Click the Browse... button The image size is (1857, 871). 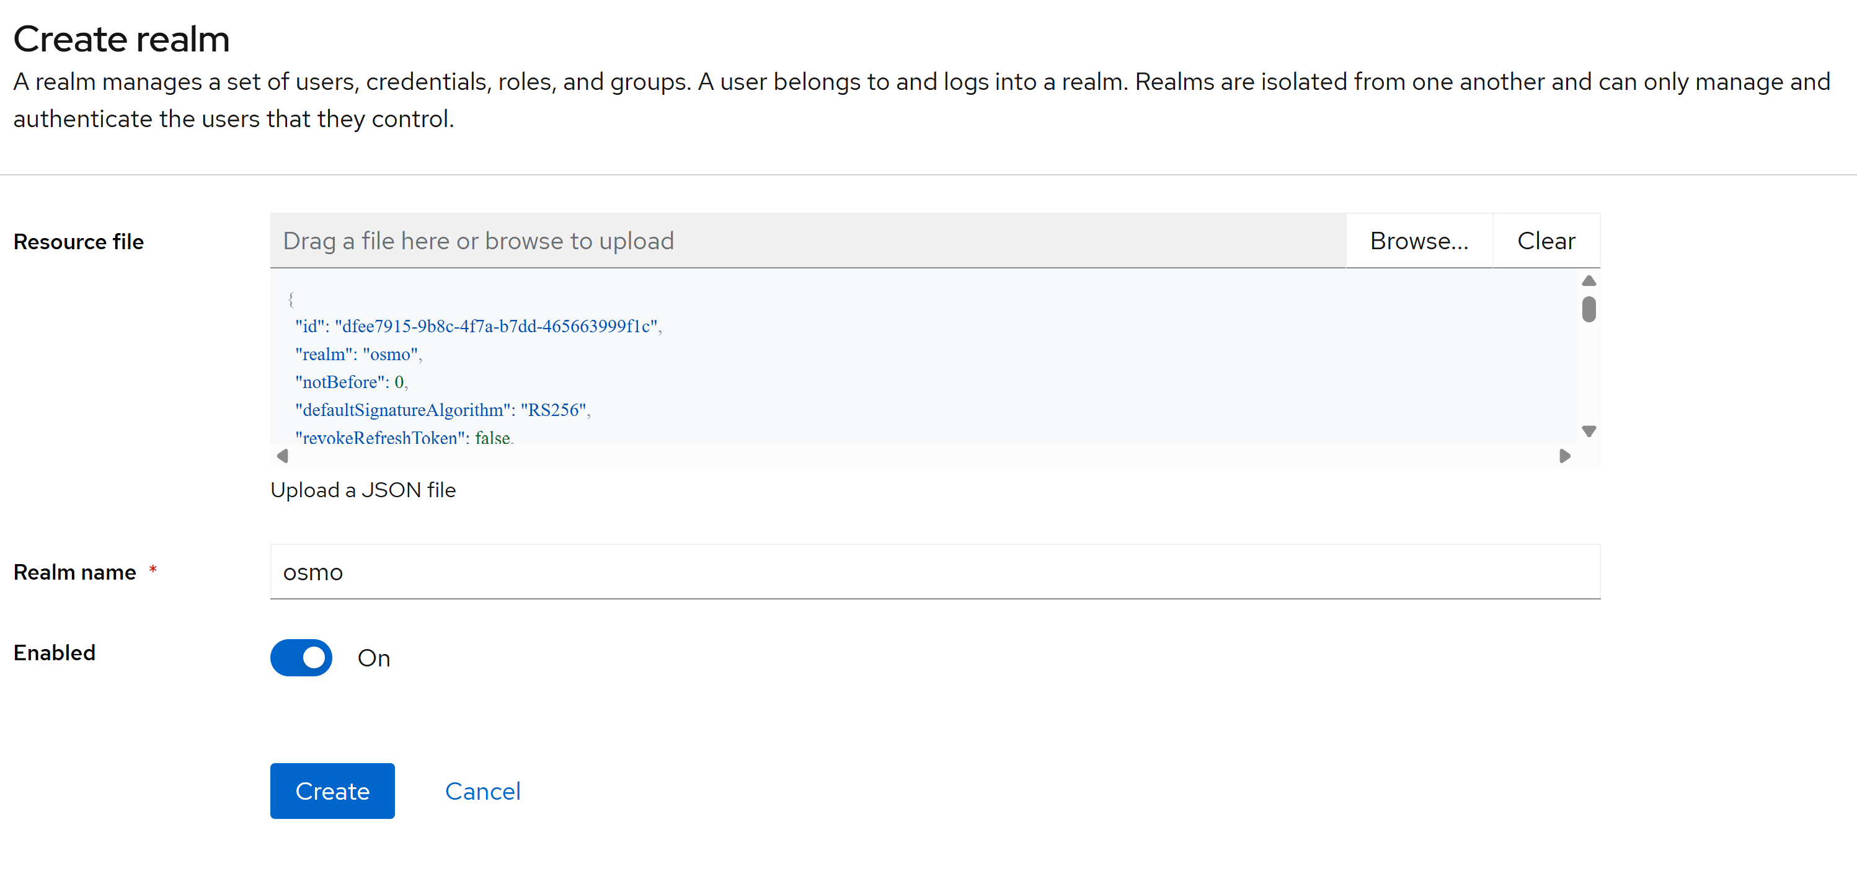coord(1418,241)
